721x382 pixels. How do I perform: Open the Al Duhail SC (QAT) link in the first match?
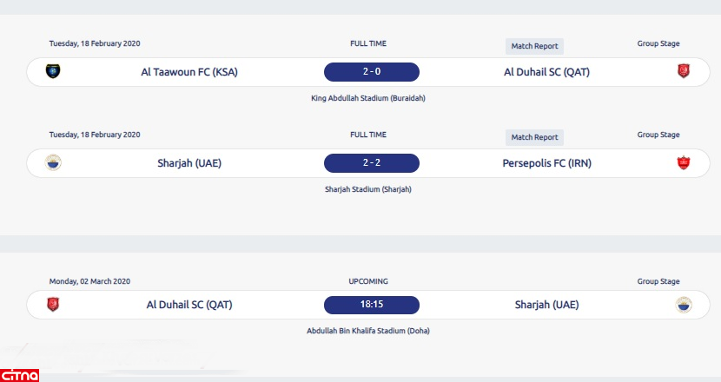[546, 72]
